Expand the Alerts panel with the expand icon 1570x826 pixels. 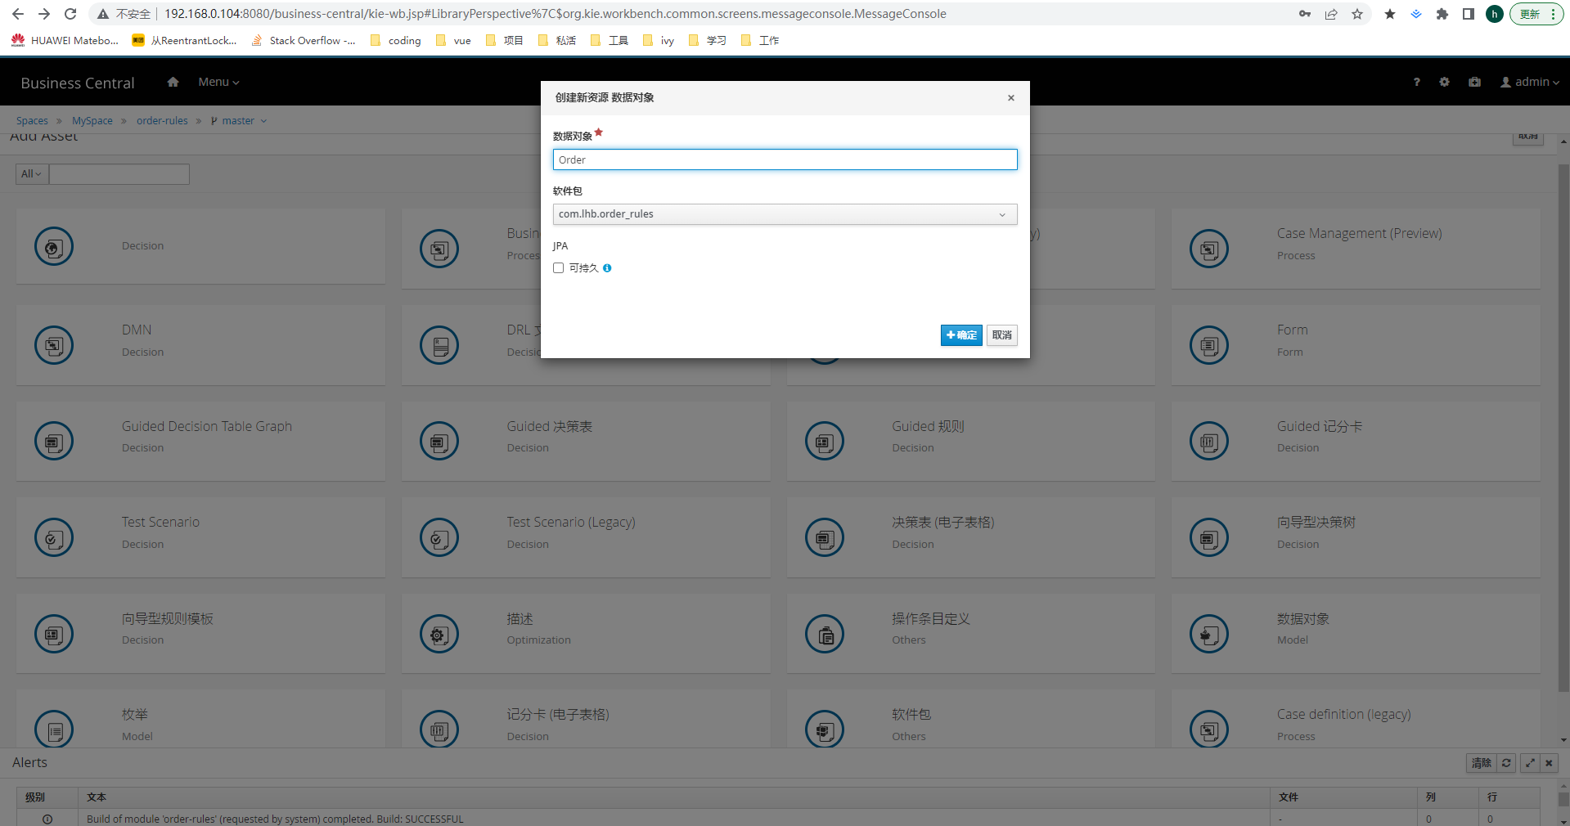1529,763
